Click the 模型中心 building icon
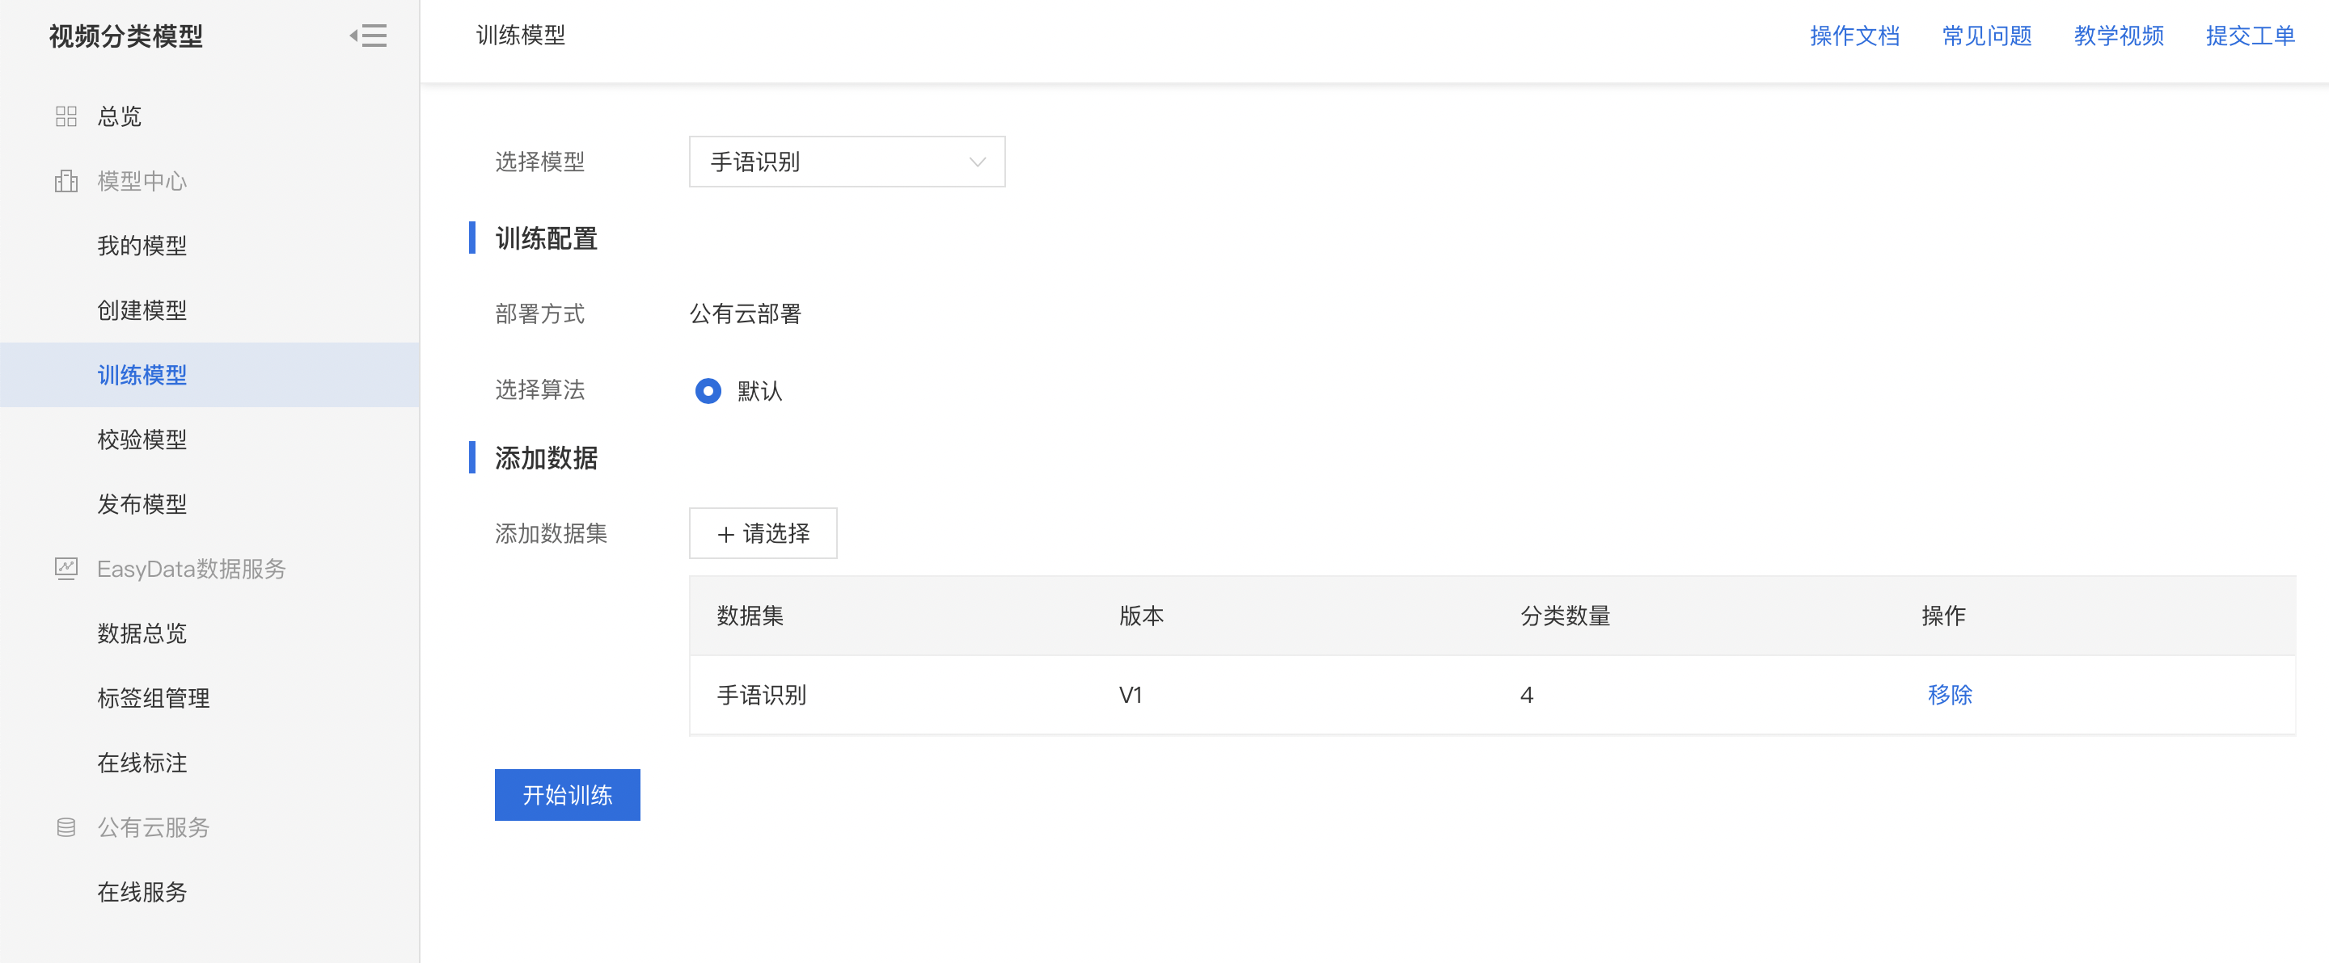The width and height of the screenshot is (2329, 963). click(66, 181)
